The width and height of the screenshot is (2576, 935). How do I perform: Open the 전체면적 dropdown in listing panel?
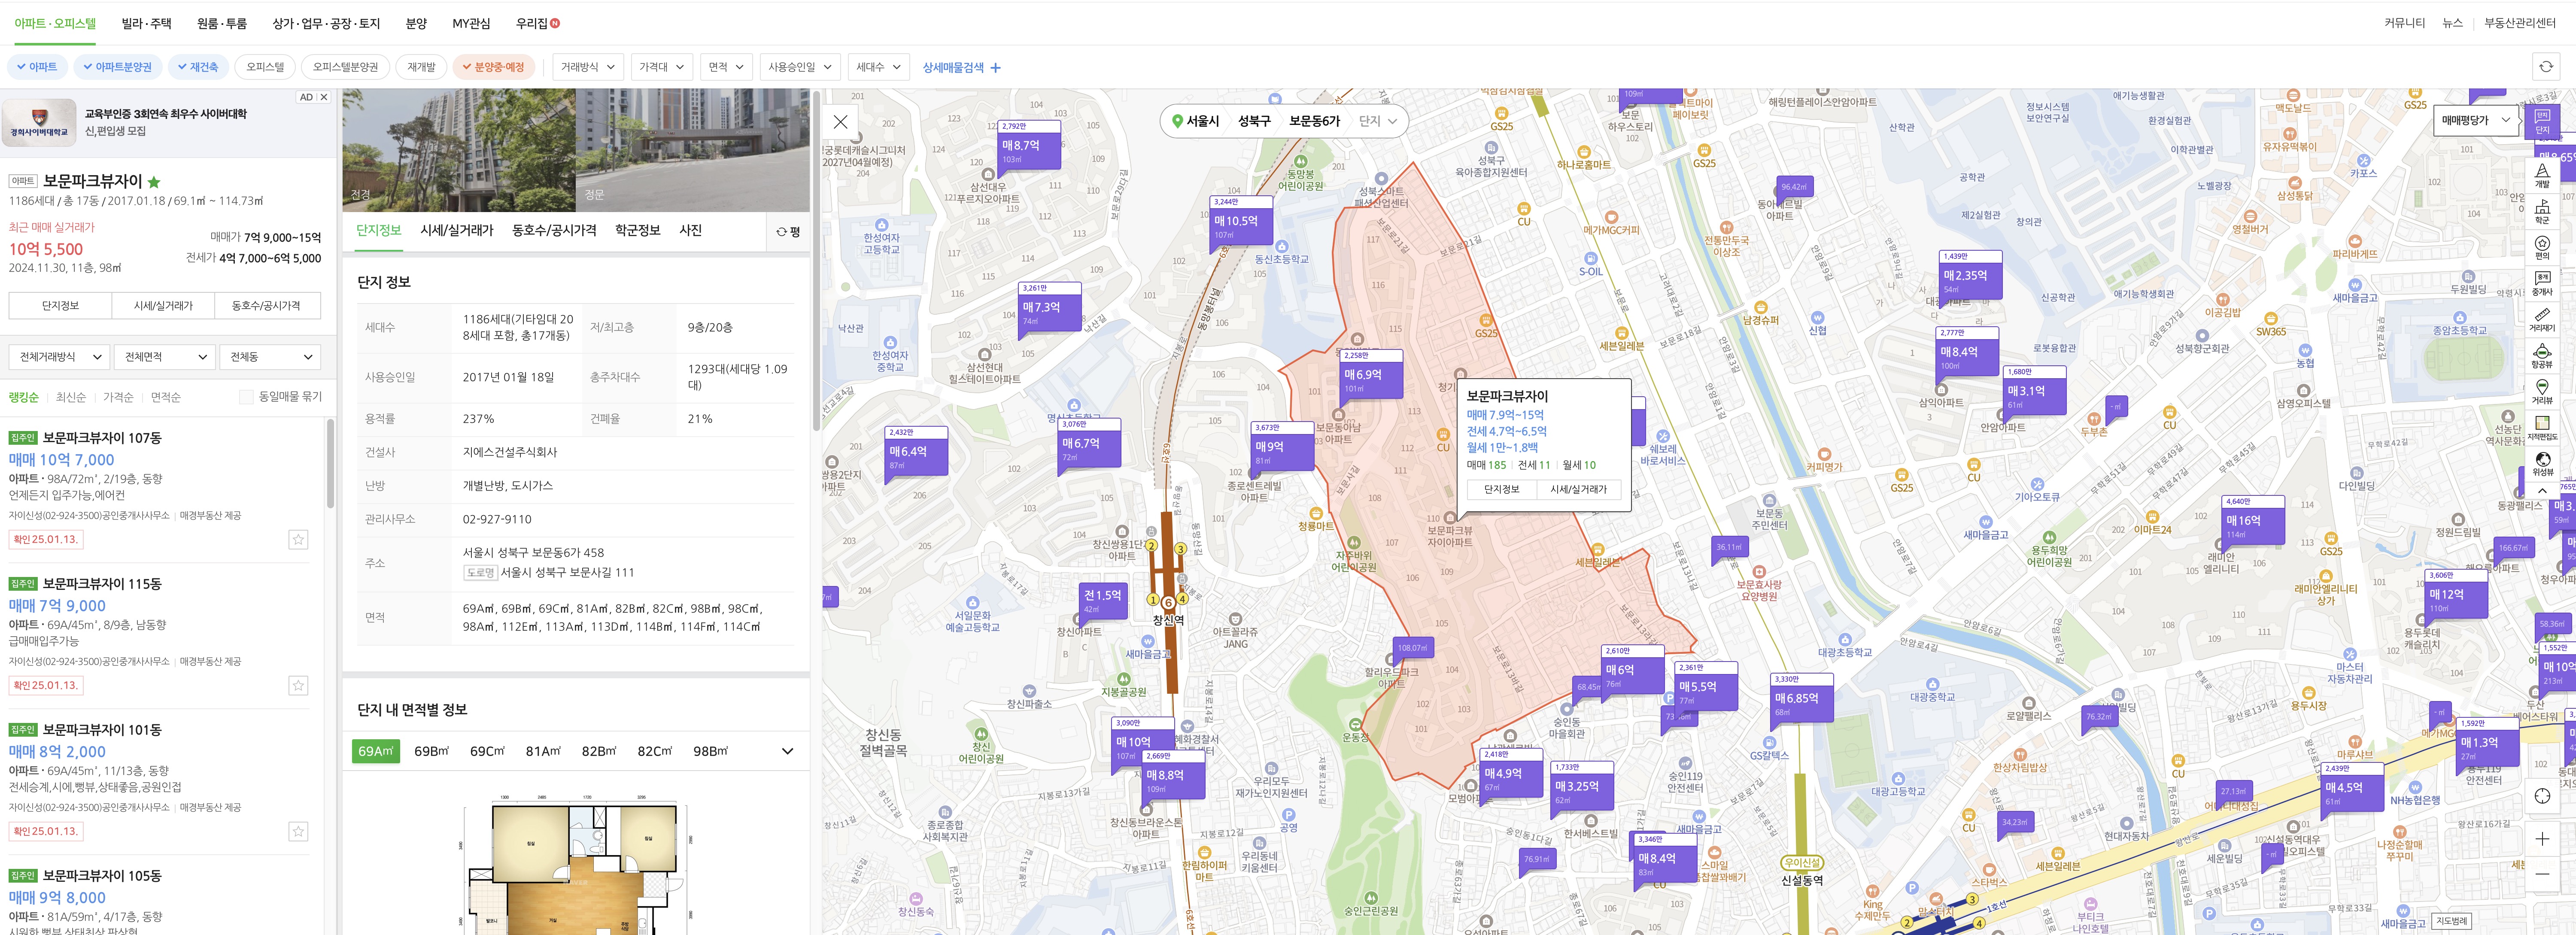click(x=164, y=357)
